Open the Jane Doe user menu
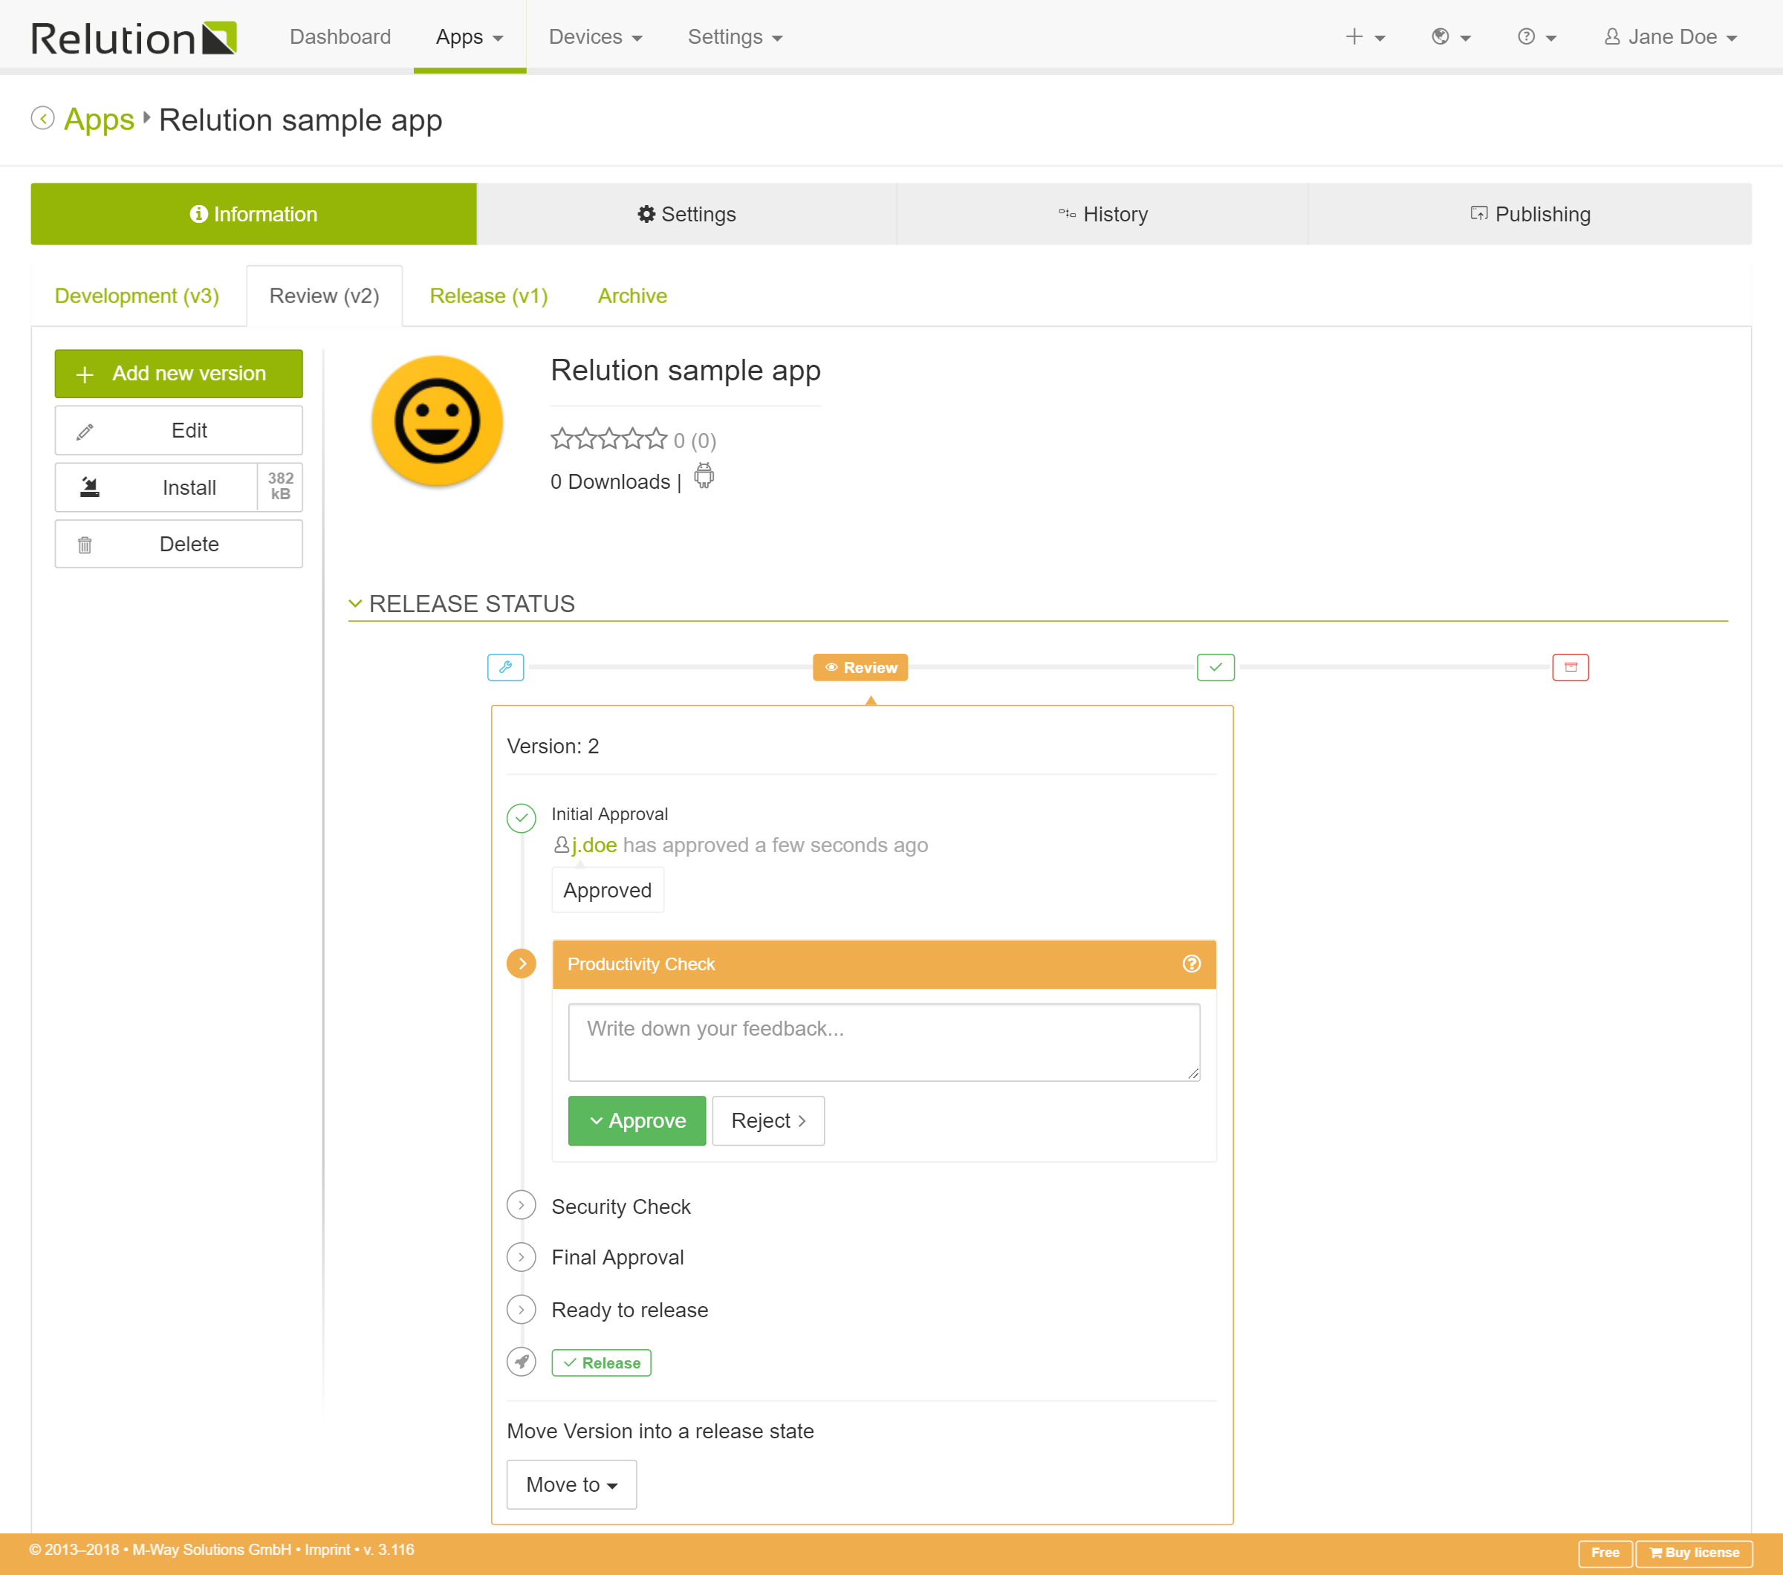The width and height of the screenshot is (1783, 1575). tap(1671, 36)
